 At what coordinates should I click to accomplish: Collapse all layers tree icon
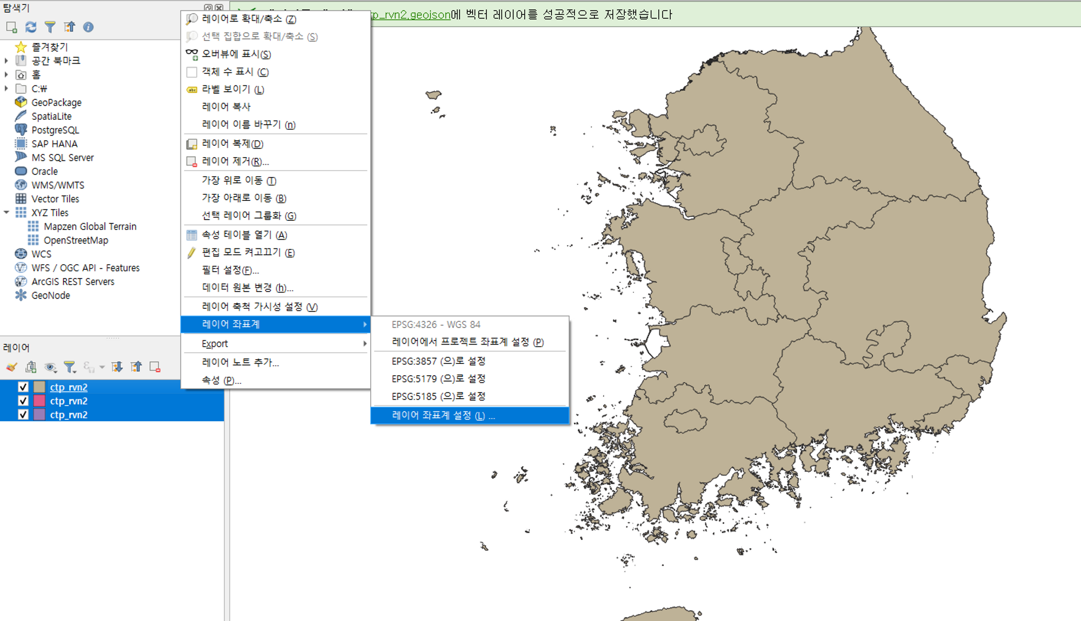[x=136, y=367]
